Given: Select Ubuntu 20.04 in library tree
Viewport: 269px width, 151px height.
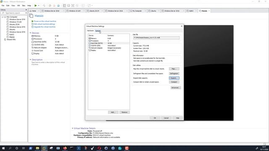Looking at the screenshot, I should click(14, 24).
